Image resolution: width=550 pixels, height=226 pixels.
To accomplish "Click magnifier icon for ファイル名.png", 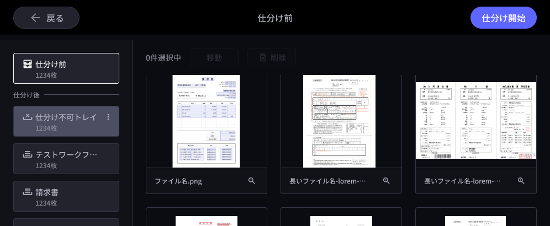I will click(x=252, y=181).
